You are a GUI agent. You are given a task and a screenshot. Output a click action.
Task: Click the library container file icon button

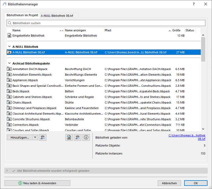pos(69,138)
